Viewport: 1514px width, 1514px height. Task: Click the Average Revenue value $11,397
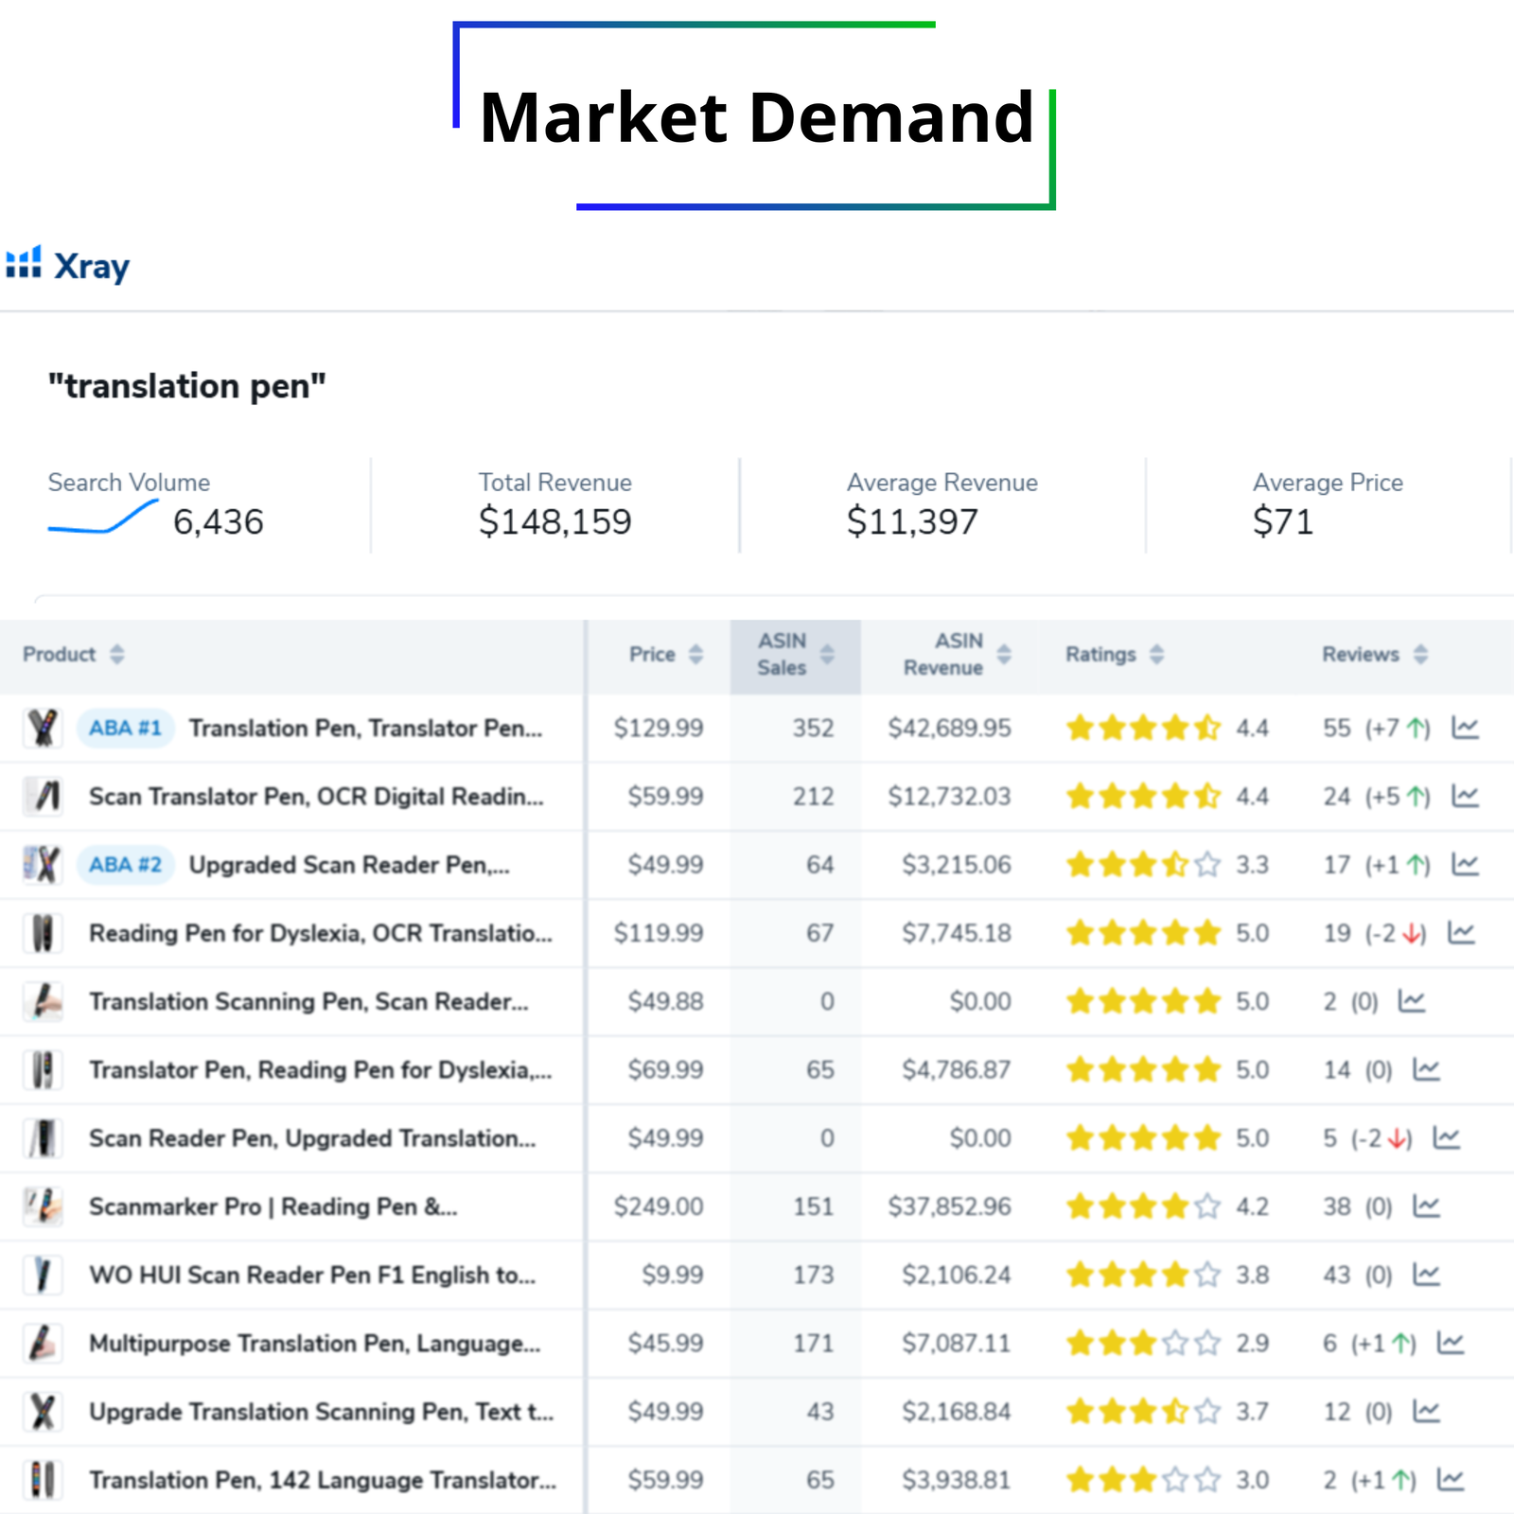tap(912, 521)
